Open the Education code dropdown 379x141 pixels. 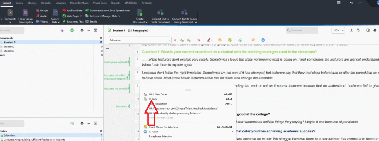pyautogui.click(x=140, y=40)
